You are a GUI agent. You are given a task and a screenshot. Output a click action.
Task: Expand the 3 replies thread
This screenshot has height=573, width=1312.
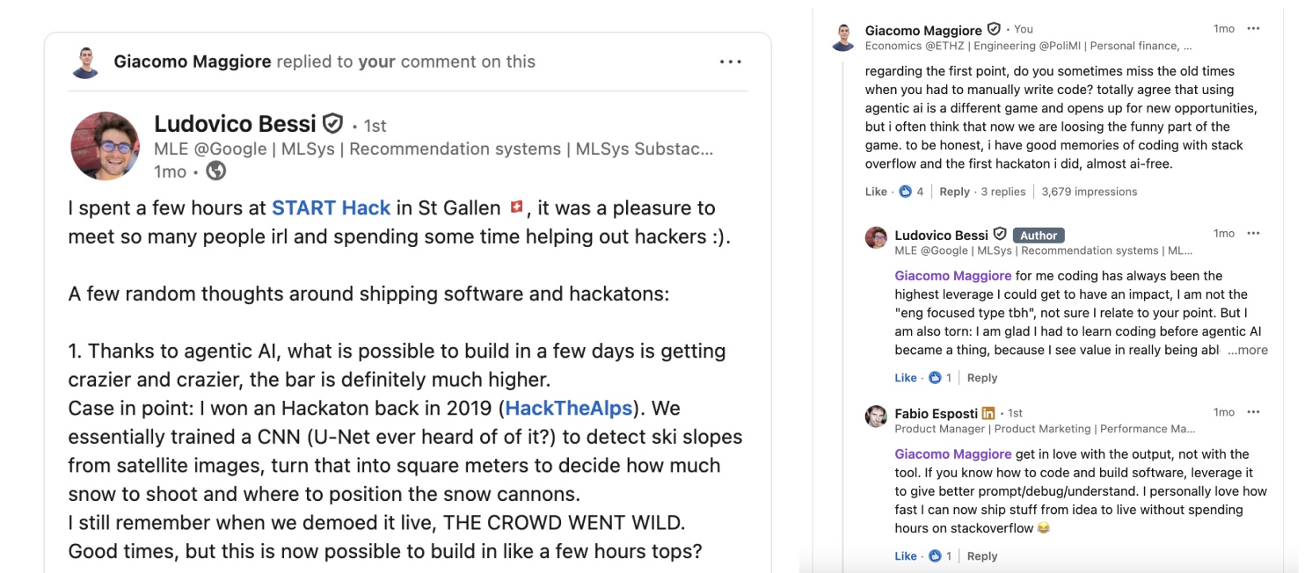(1003, 192)
